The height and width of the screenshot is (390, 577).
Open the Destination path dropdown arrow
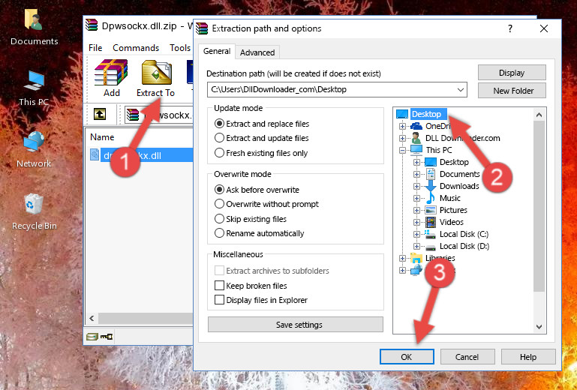pos(460,90)
